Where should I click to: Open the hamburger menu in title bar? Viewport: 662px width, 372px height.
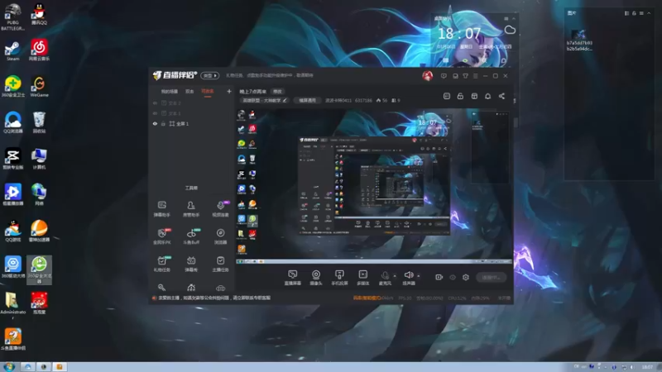475,76
